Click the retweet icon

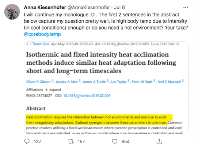pos(71,141)
